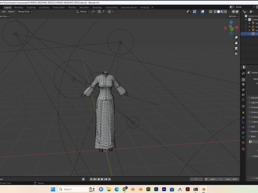
Task: Open the Add menu in viewport header
Action: tap(4, 12)
